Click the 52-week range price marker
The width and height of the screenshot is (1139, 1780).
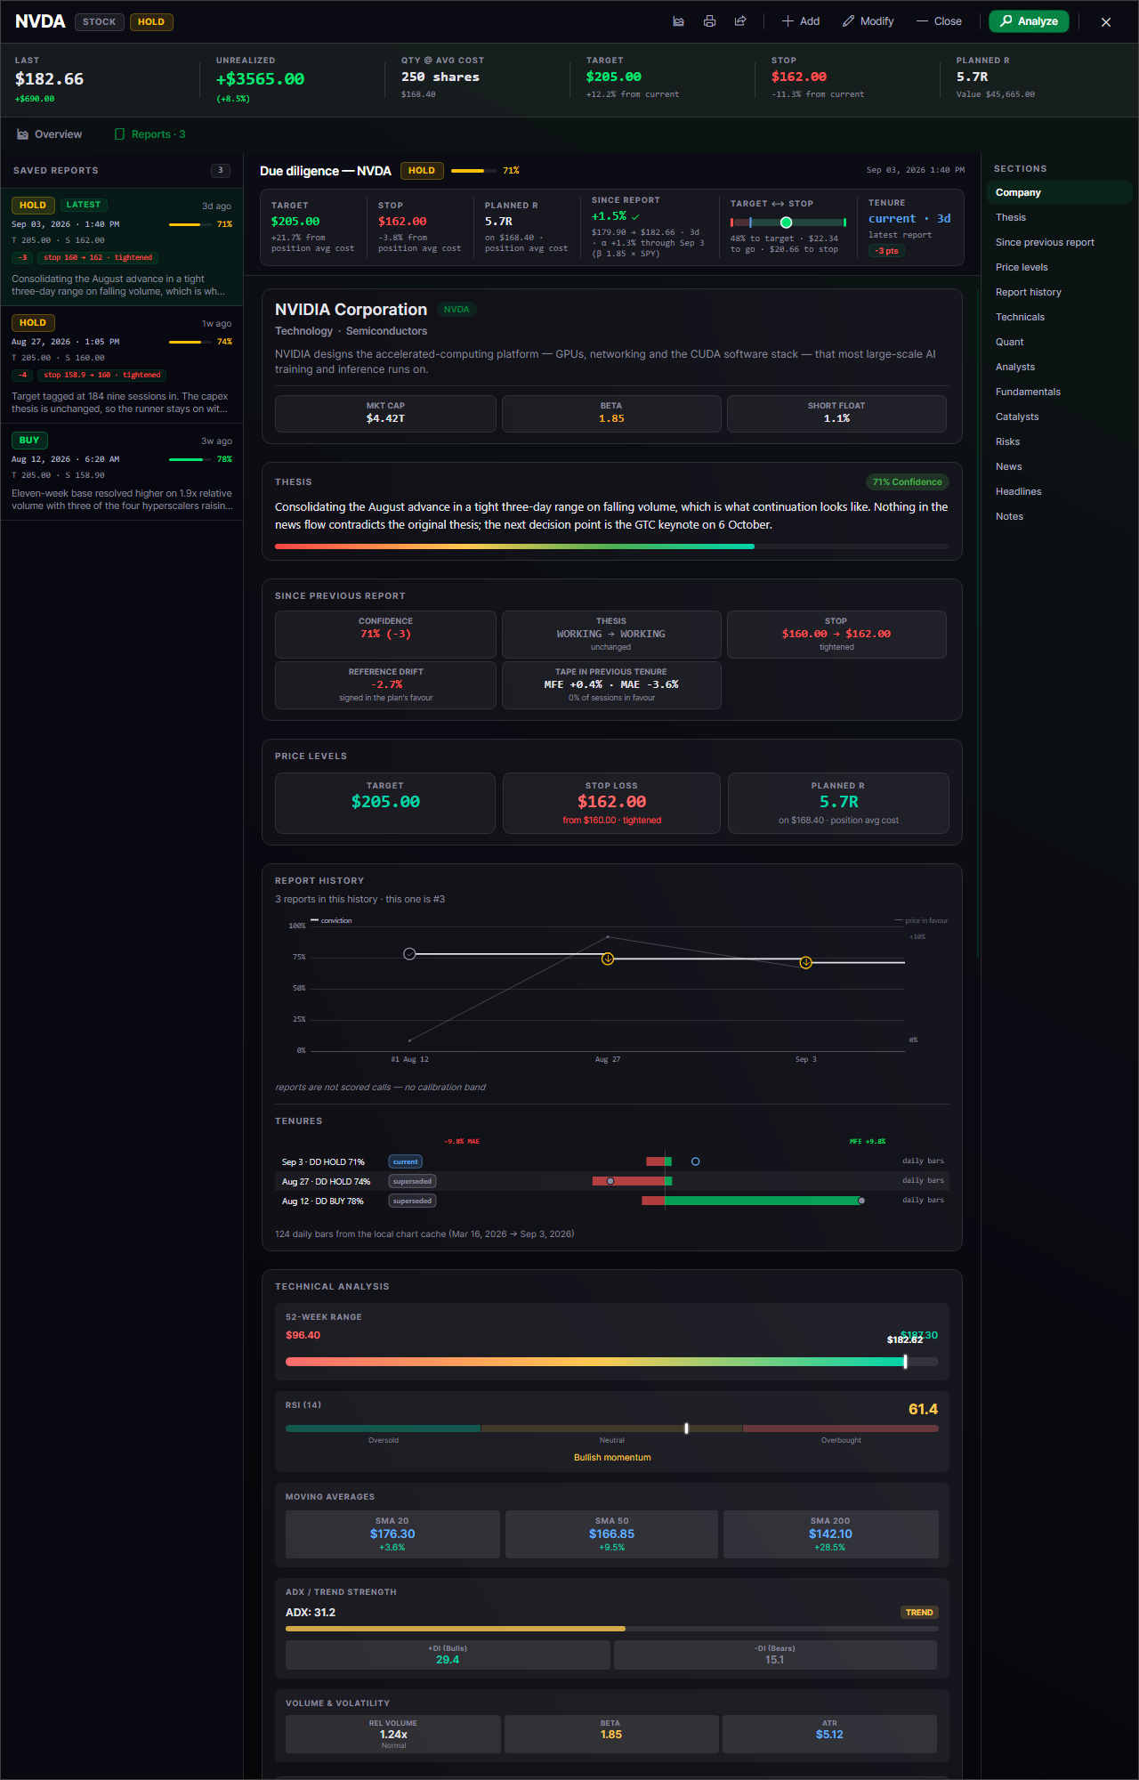[905, 1362]
